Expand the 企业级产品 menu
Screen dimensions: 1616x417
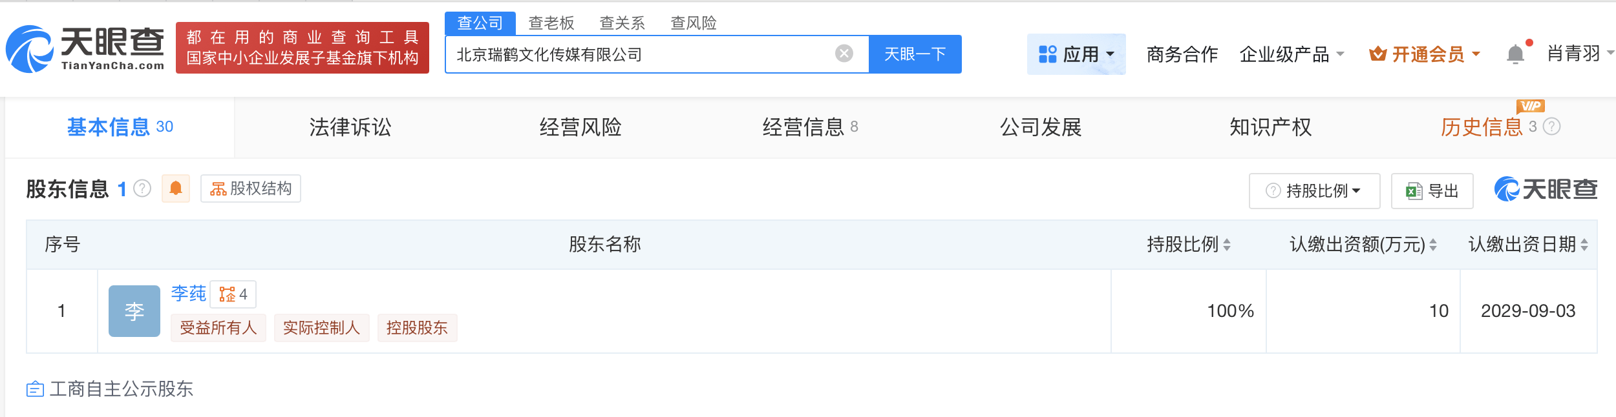point(1292,54)
